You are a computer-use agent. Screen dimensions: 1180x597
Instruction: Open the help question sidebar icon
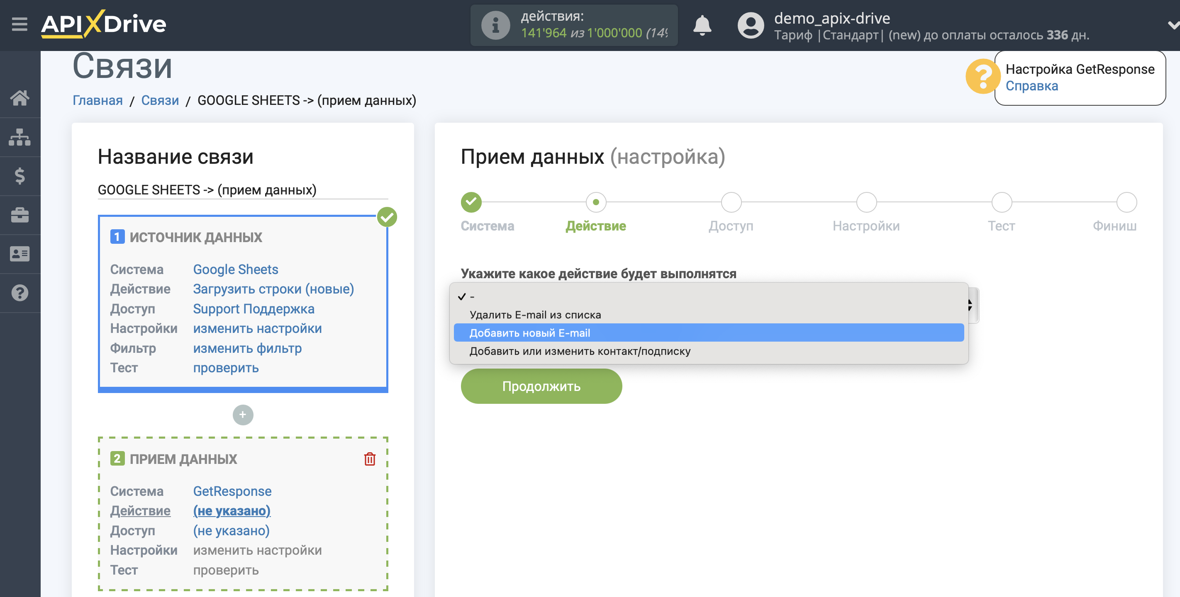20,293
